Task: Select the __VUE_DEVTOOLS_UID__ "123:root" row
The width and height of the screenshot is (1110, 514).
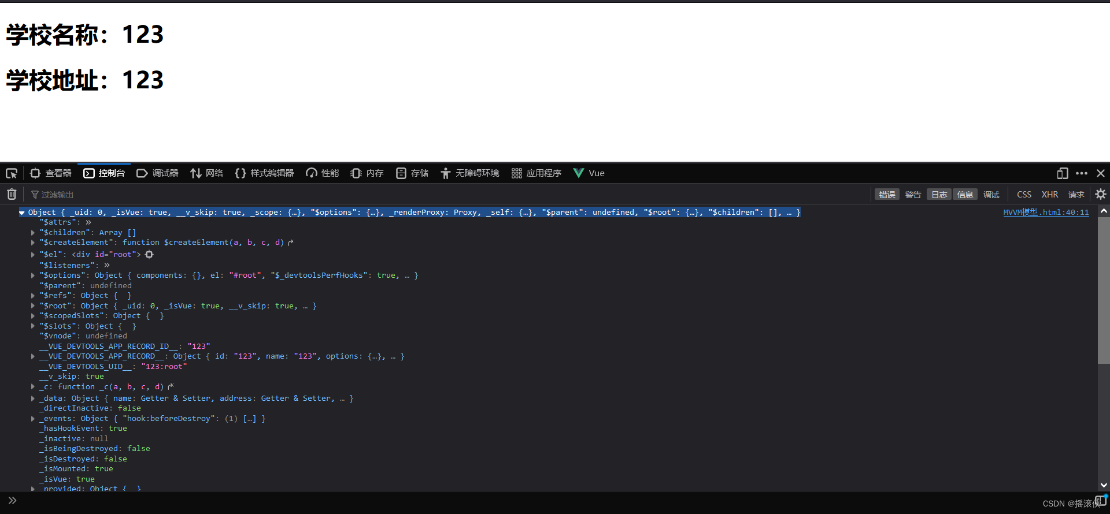Action: [x=113, y=367]
